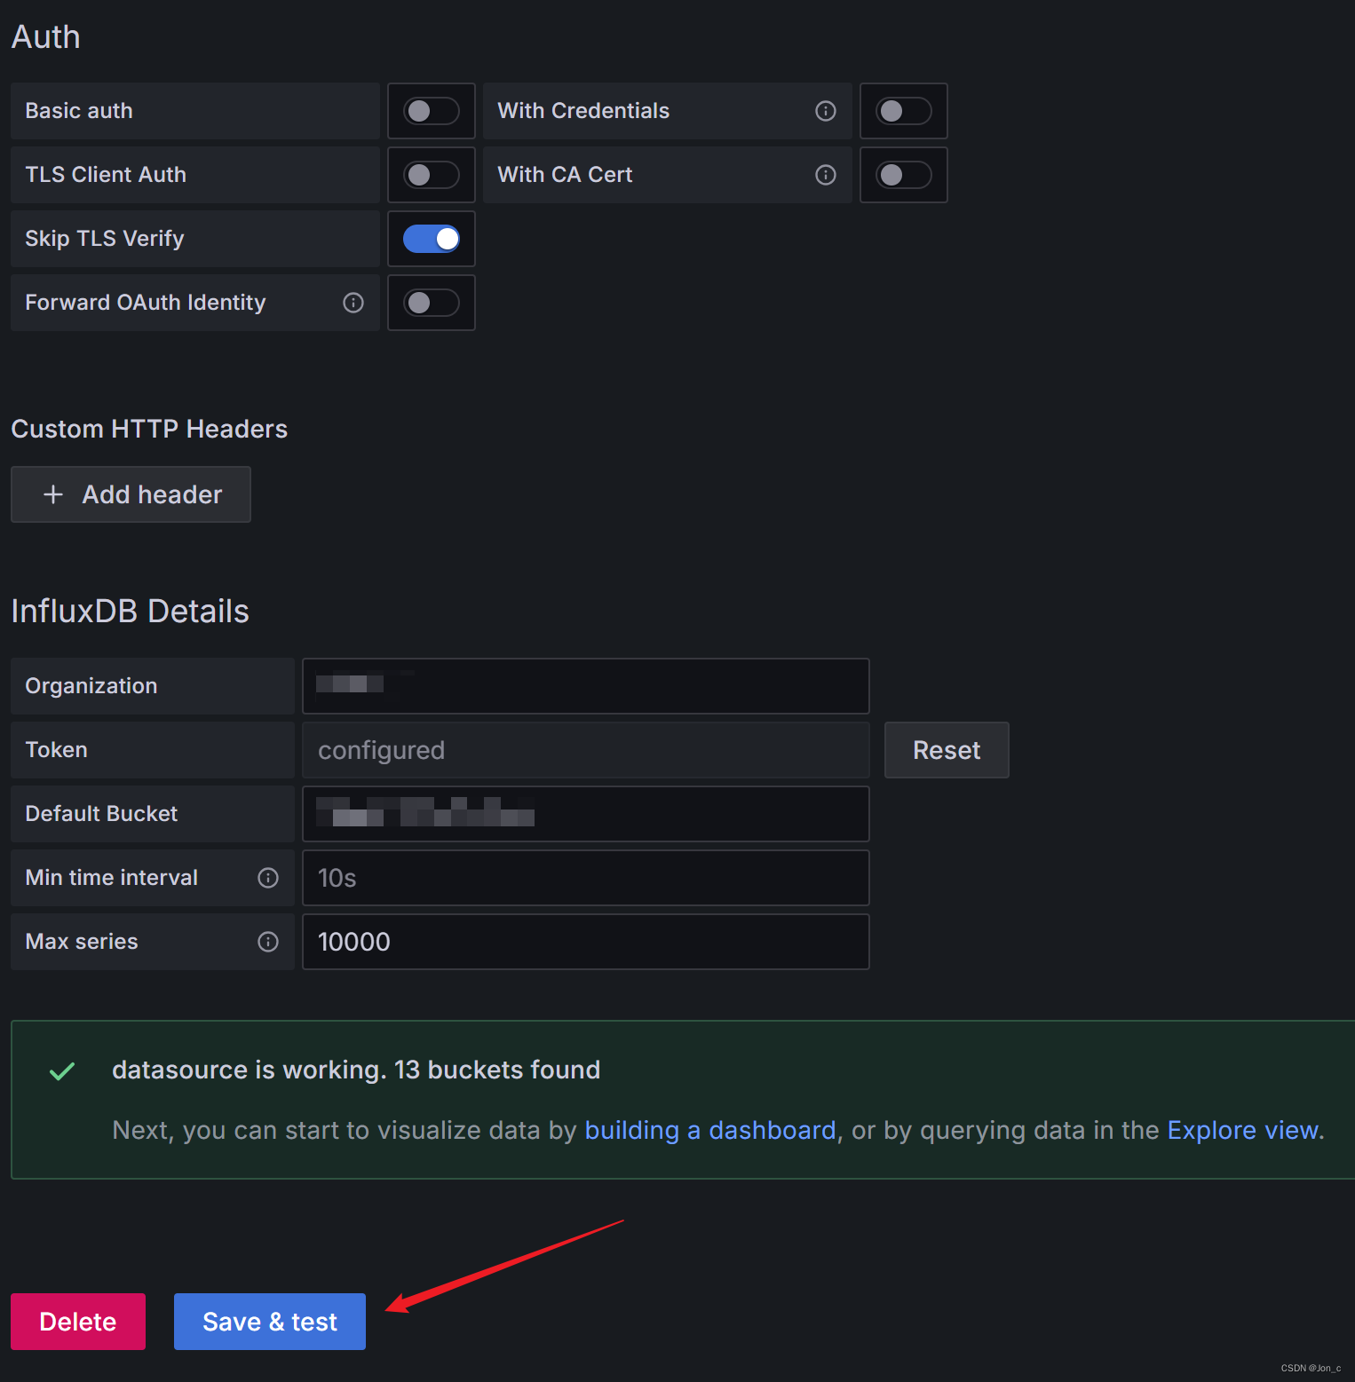Reset the configured token

click(x=947, y=750)
